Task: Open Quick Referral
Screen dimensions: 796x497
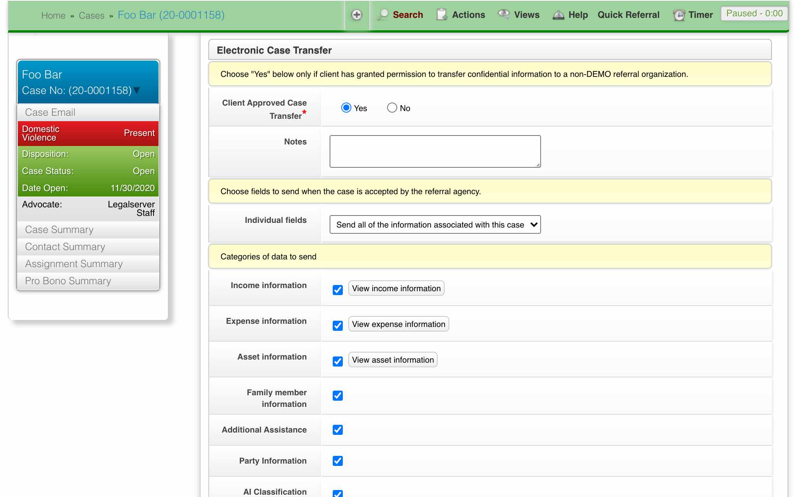Action: point(628,15)
